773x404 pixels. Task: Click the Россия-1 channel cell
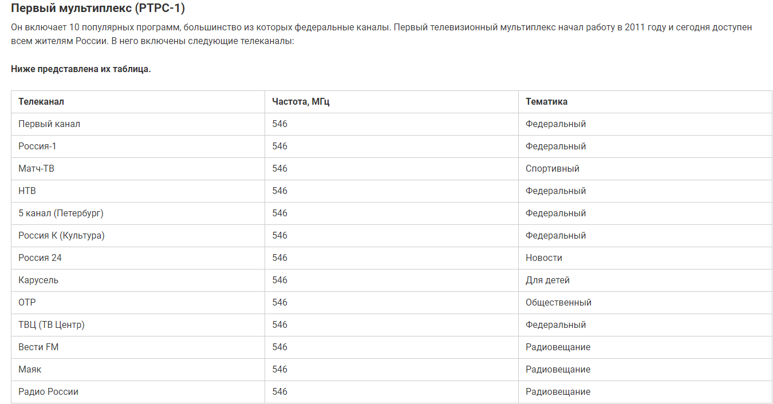138,146
